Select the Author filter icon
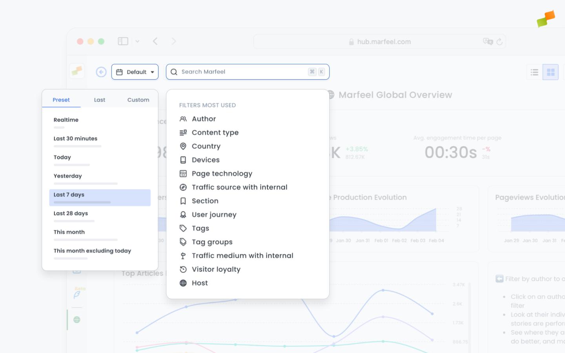 [183, 119]
